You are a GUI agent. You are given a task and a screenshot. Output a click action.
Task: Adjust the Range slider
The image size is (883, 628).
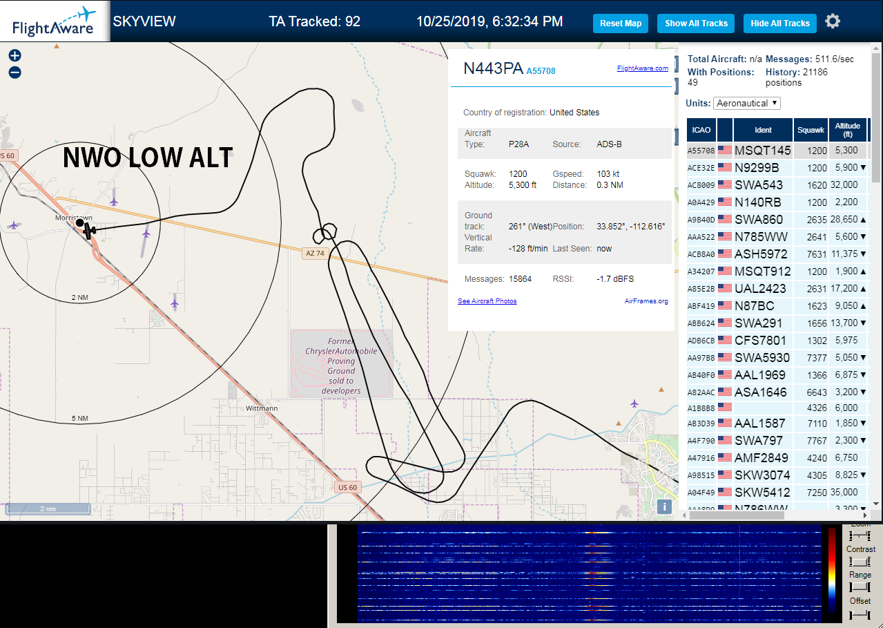click(860, 587)
